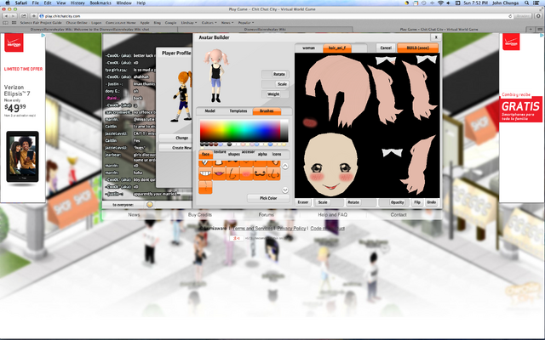Viewport: 545px width, 340px height.
Task: Select the Brushes tab
Action: tap(267, 111)
